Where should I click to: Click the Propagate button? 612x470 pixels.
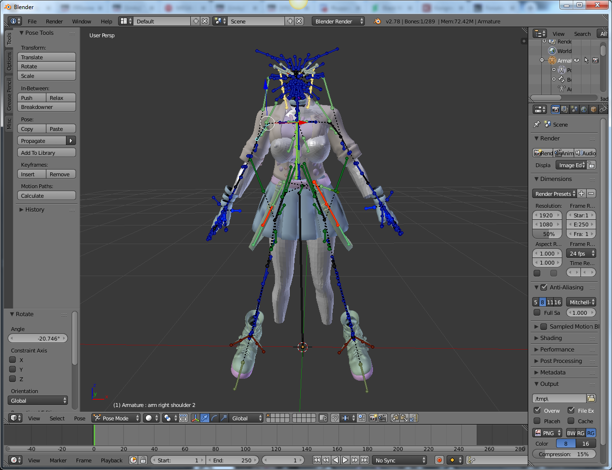pos(43,140)
